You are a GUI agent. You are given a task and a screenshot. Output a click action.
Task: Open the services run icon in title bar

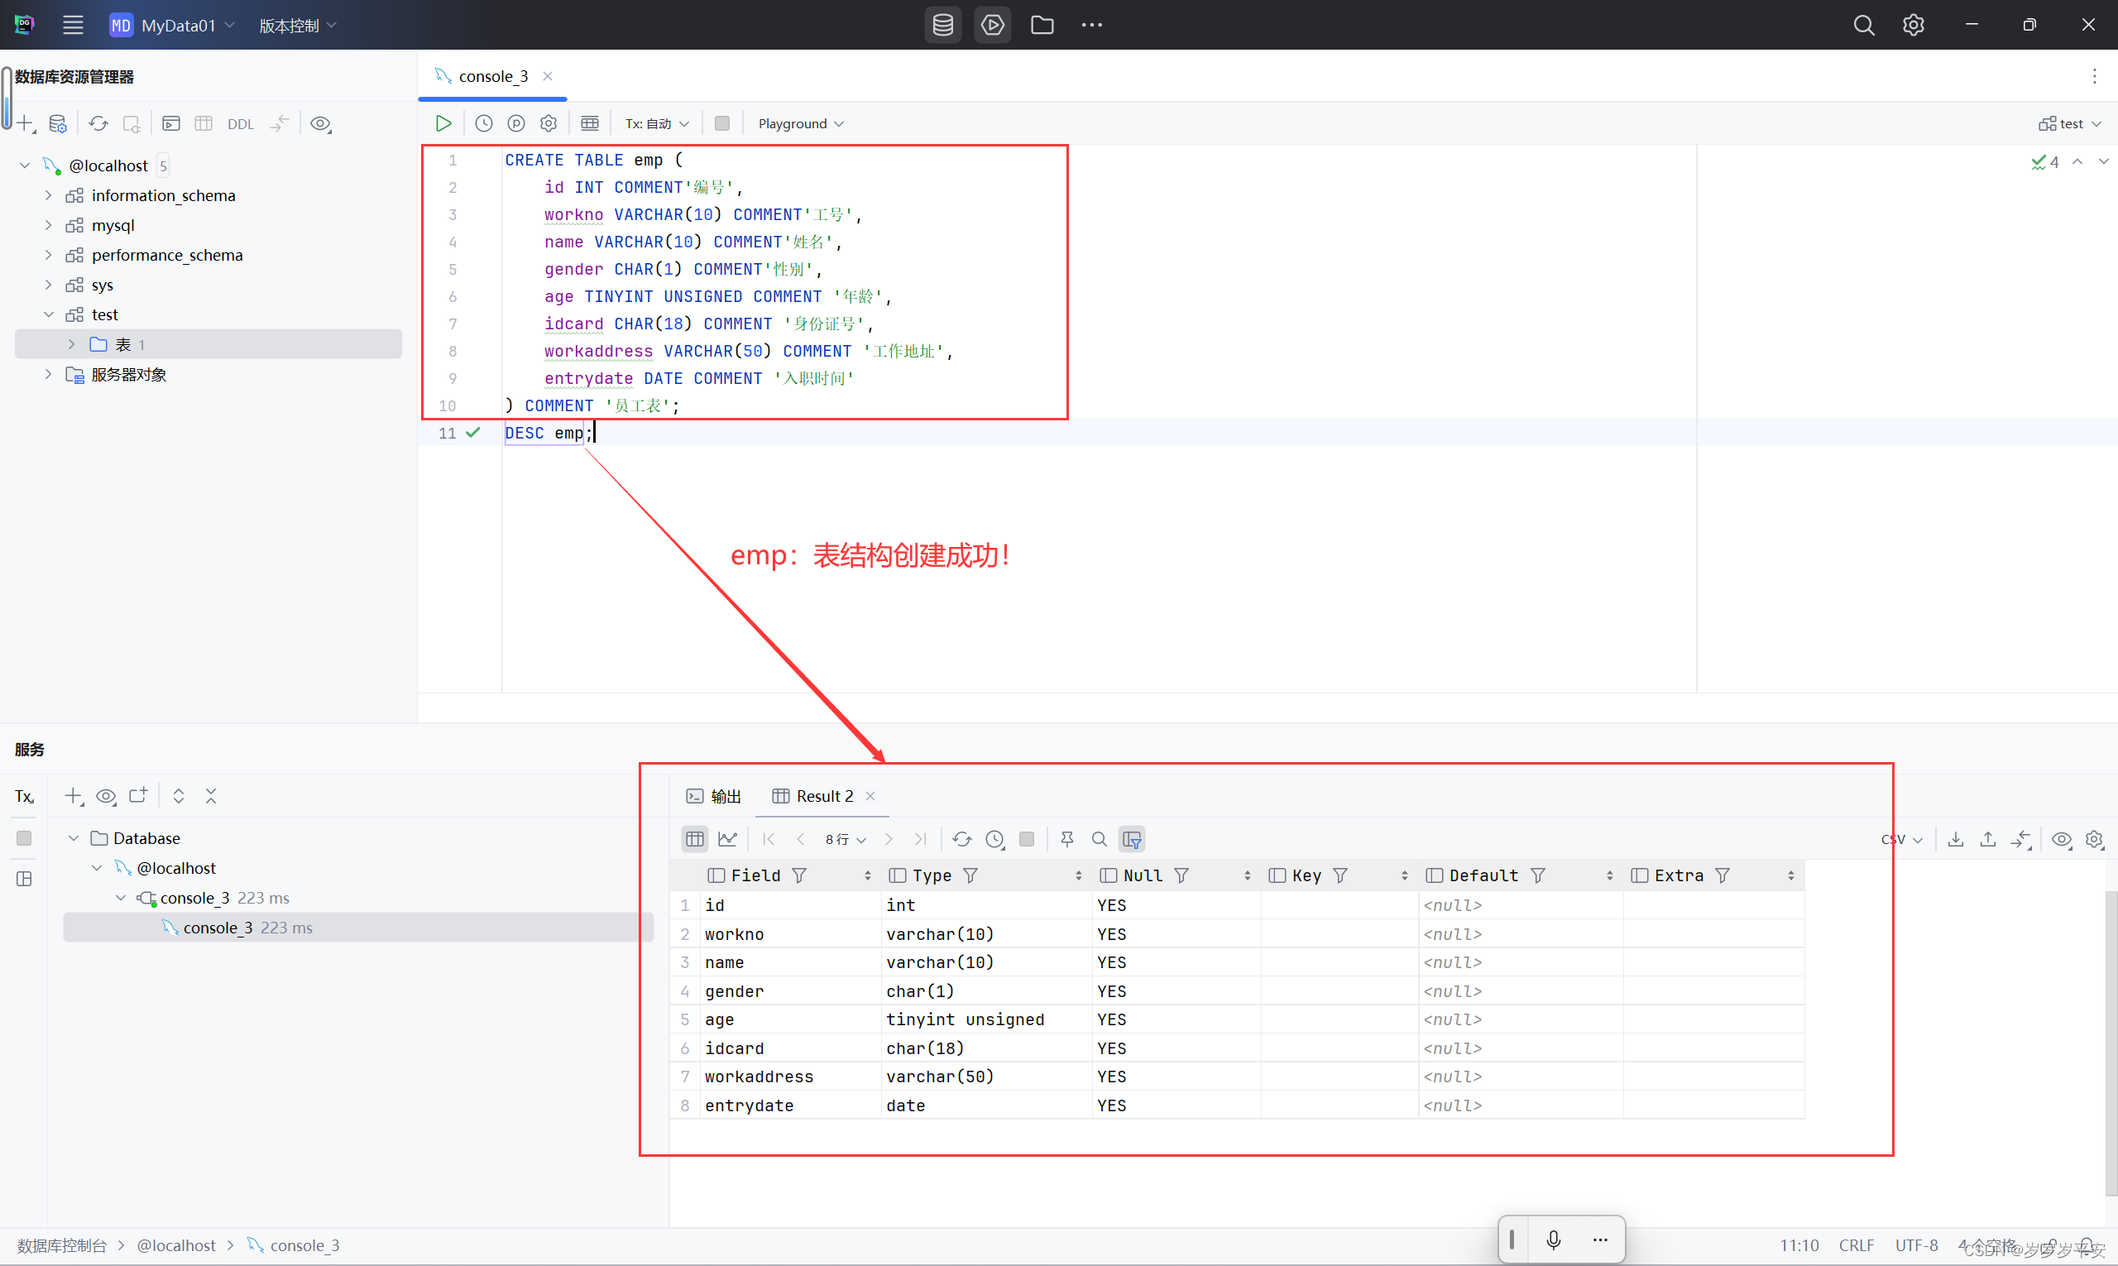[x=992, y=25]
